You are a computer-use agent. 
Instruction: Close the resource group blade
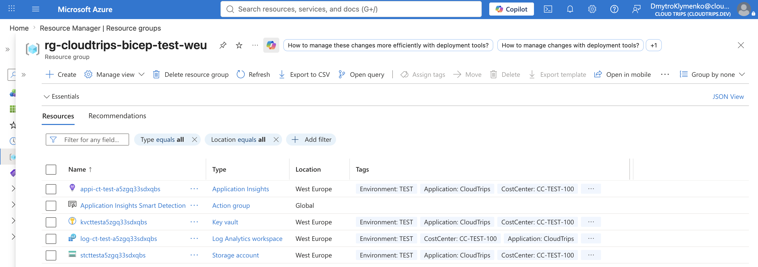coord(741,45)
